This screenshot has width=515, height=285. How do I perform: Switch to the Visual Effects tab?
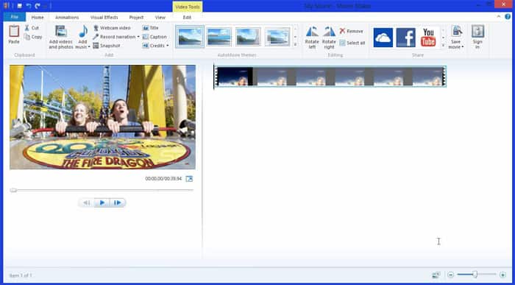(x=104, y=18)
